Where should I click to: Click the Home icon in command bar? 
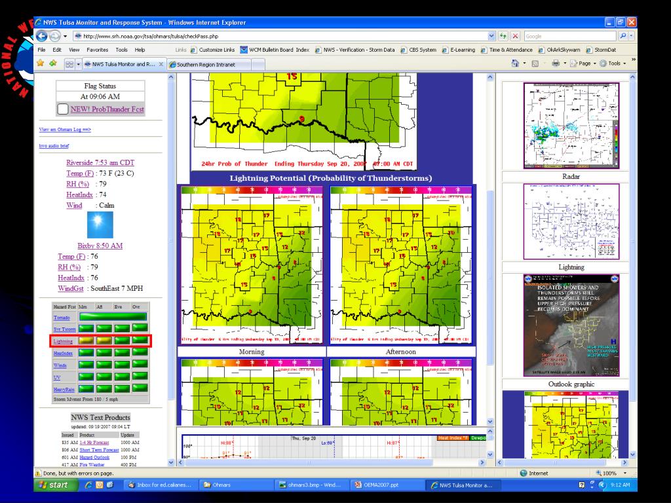[x=515, y=64]
